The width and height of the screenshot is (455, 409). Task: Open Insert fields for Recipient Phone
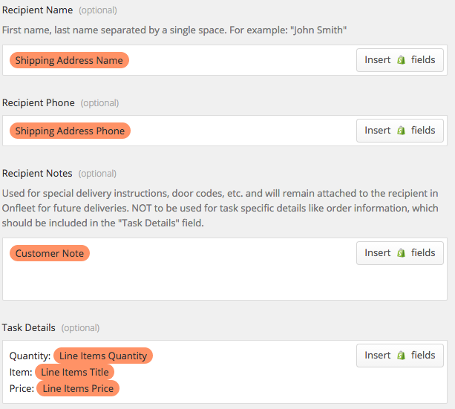point(400,131)
